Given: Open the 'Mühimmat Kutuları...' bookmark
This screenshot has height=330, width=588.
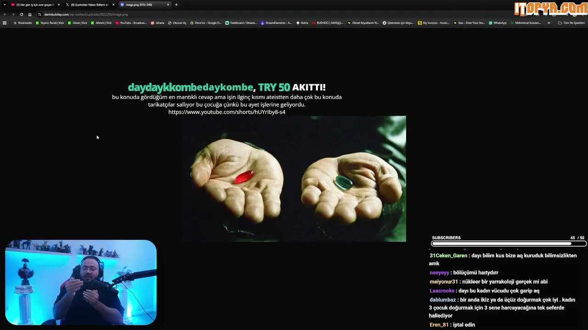Looking at the screenshot, I should pos(526,22).
